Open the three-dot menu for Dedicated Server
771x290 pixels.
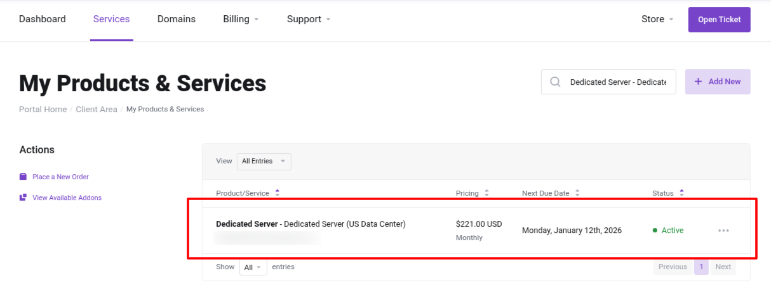723,230
